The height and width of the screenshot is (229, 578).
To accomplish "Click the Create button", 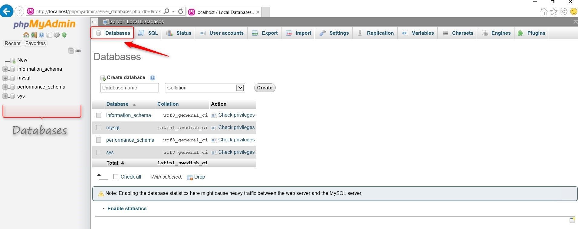I will coord(265,88).
